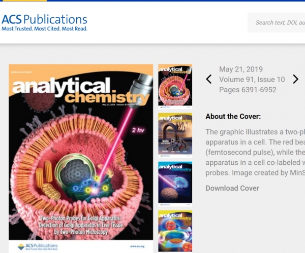The width and height of the screenshot is (305, 253).
Task: Go to the previous issue arrow
Action: [209, 79]
